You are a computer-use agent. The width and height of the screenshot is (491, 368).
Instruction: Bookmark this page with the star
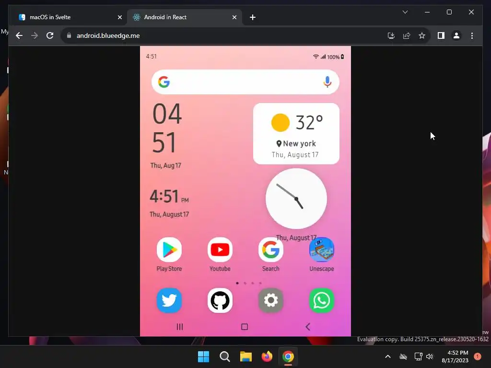422,35
